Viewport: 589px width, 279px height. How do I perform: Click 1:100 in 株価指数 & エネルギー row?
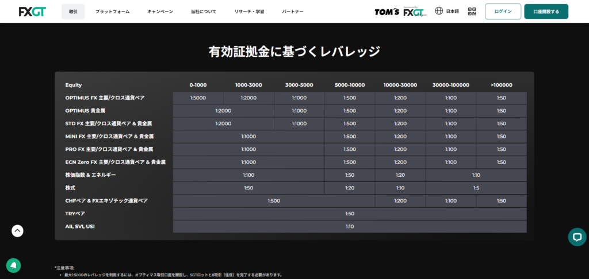(248, 175)
